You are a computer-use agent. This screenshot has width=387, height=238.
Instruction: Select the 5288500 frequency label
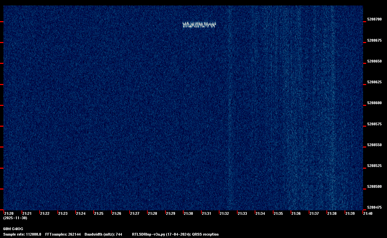374,187
